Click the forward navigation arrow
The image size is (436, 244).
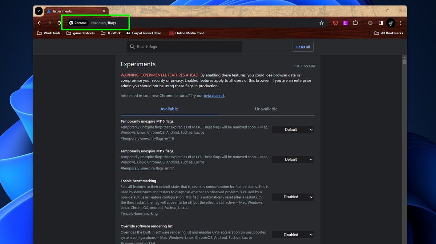pyautogui.click(x=49, y=23)
